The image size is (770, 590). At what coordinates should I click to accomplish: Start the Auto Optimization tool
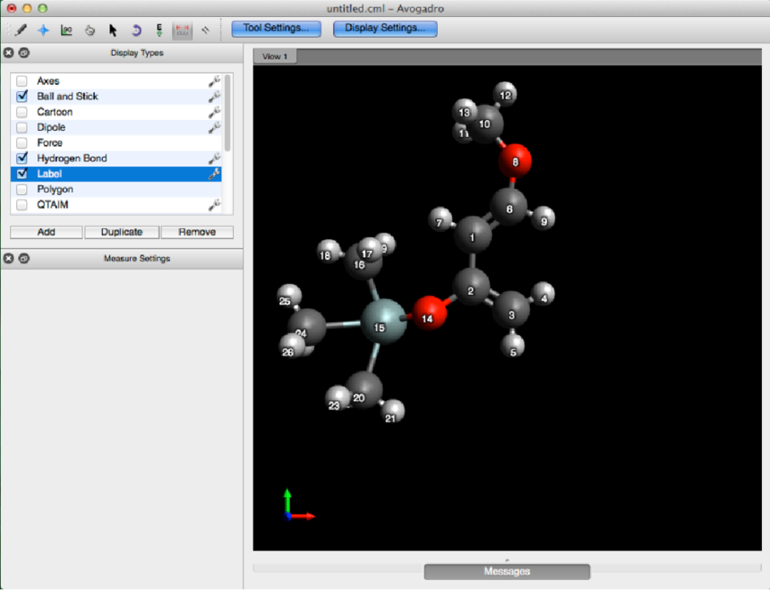(159, 29)
